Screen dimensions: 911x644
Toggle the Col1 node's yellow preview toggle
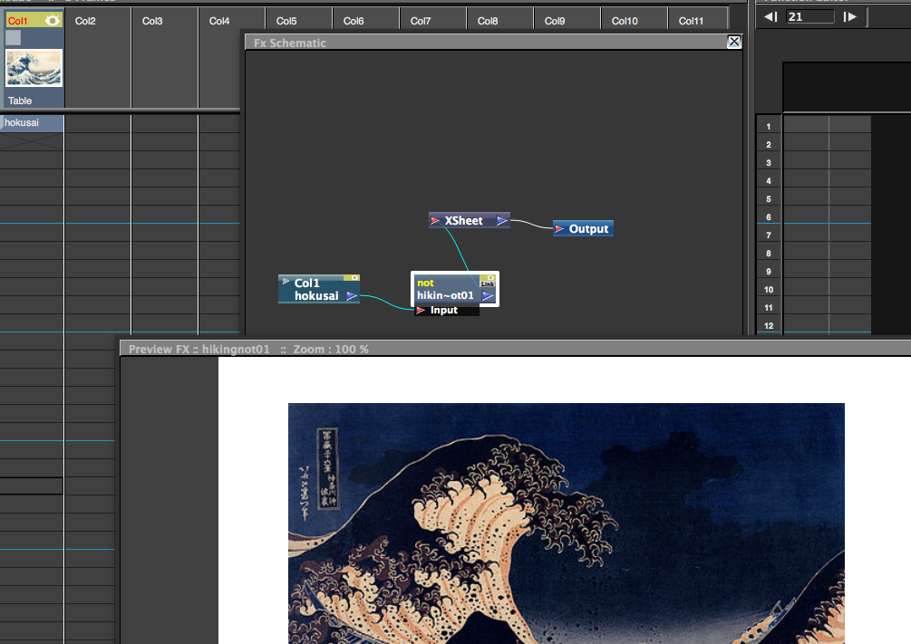tap(354, 277)
